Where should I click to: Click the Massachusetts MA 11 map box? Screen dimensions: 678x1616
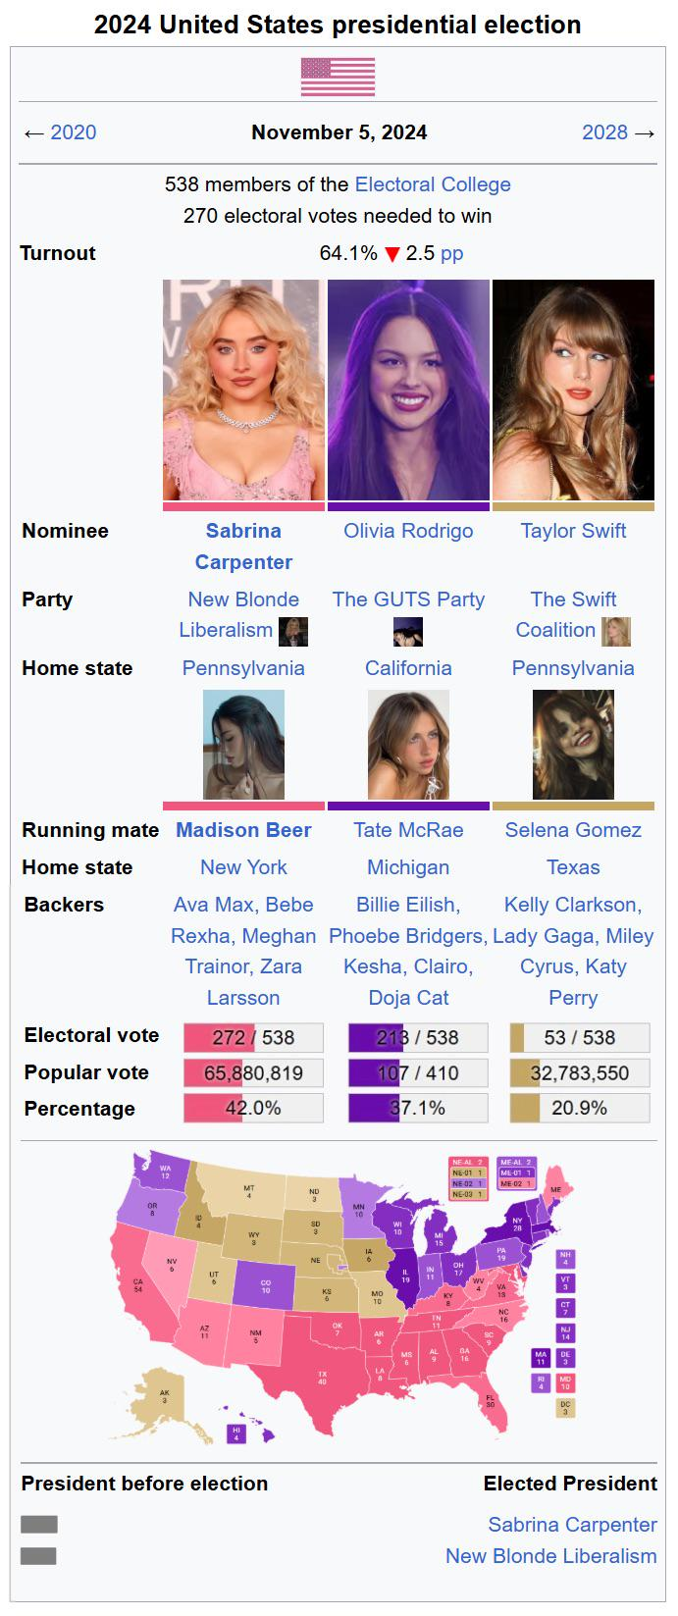pyautogui.click(x=540, y=1358)
